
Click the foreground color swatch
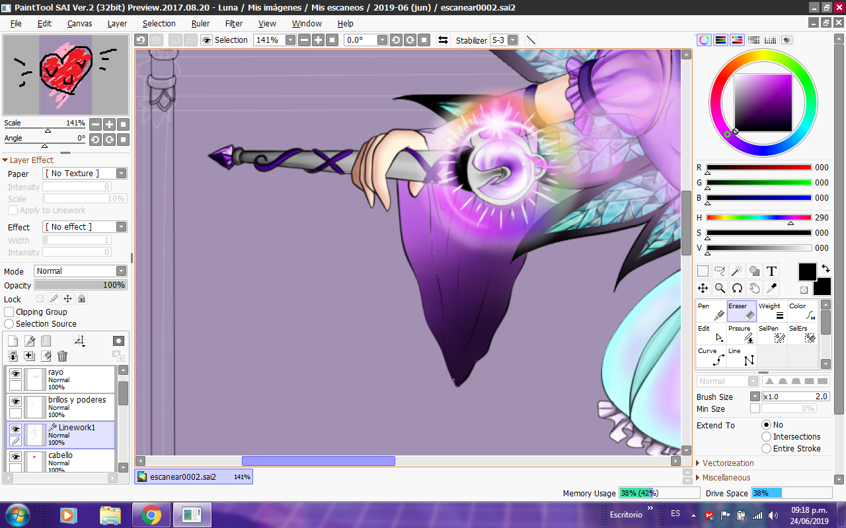pos(807,271)
